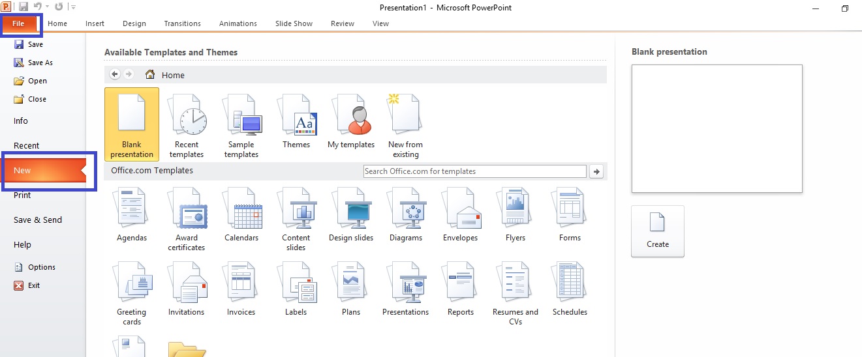Click the Search Office.com for templates field
The width and height of the screenshot is (862, 357).
point(475,171)
